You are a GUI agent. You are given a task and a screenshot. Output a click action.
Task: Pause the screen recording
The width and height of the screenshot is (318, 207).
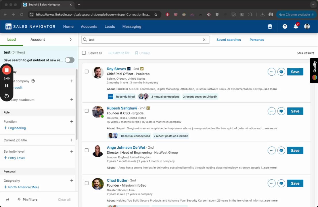(x=7, y=86)
